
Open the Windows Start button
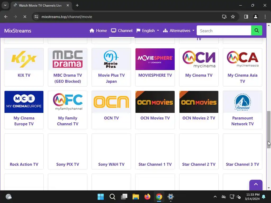tap(101, 197)
